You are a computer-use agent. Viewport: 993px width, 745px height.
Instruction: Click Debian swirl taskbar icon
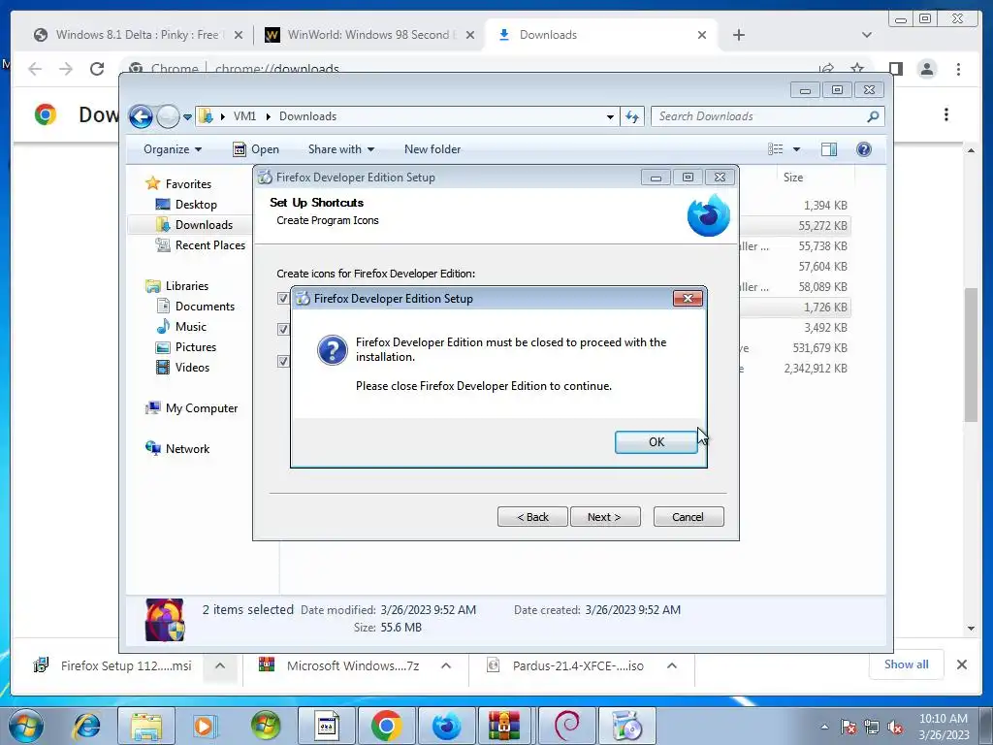[x=566, y=726]
